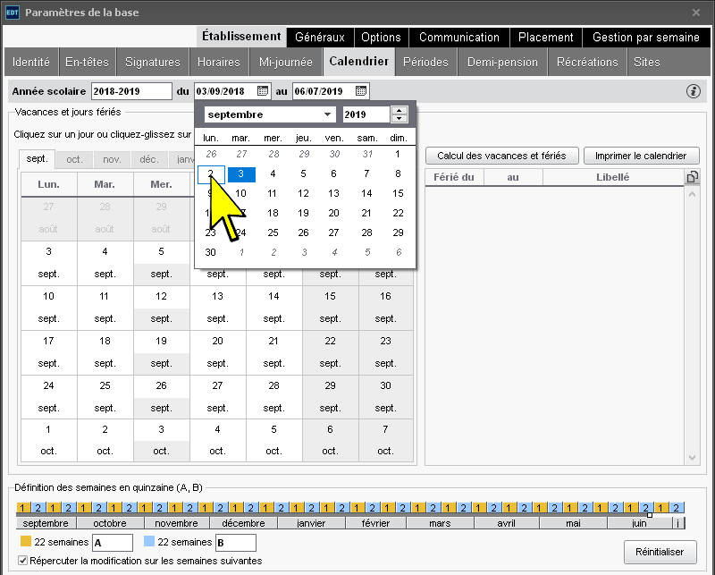The image size is (715, 575).
Task: Open the En-têtes sub-tab
Action: [87, 62]
